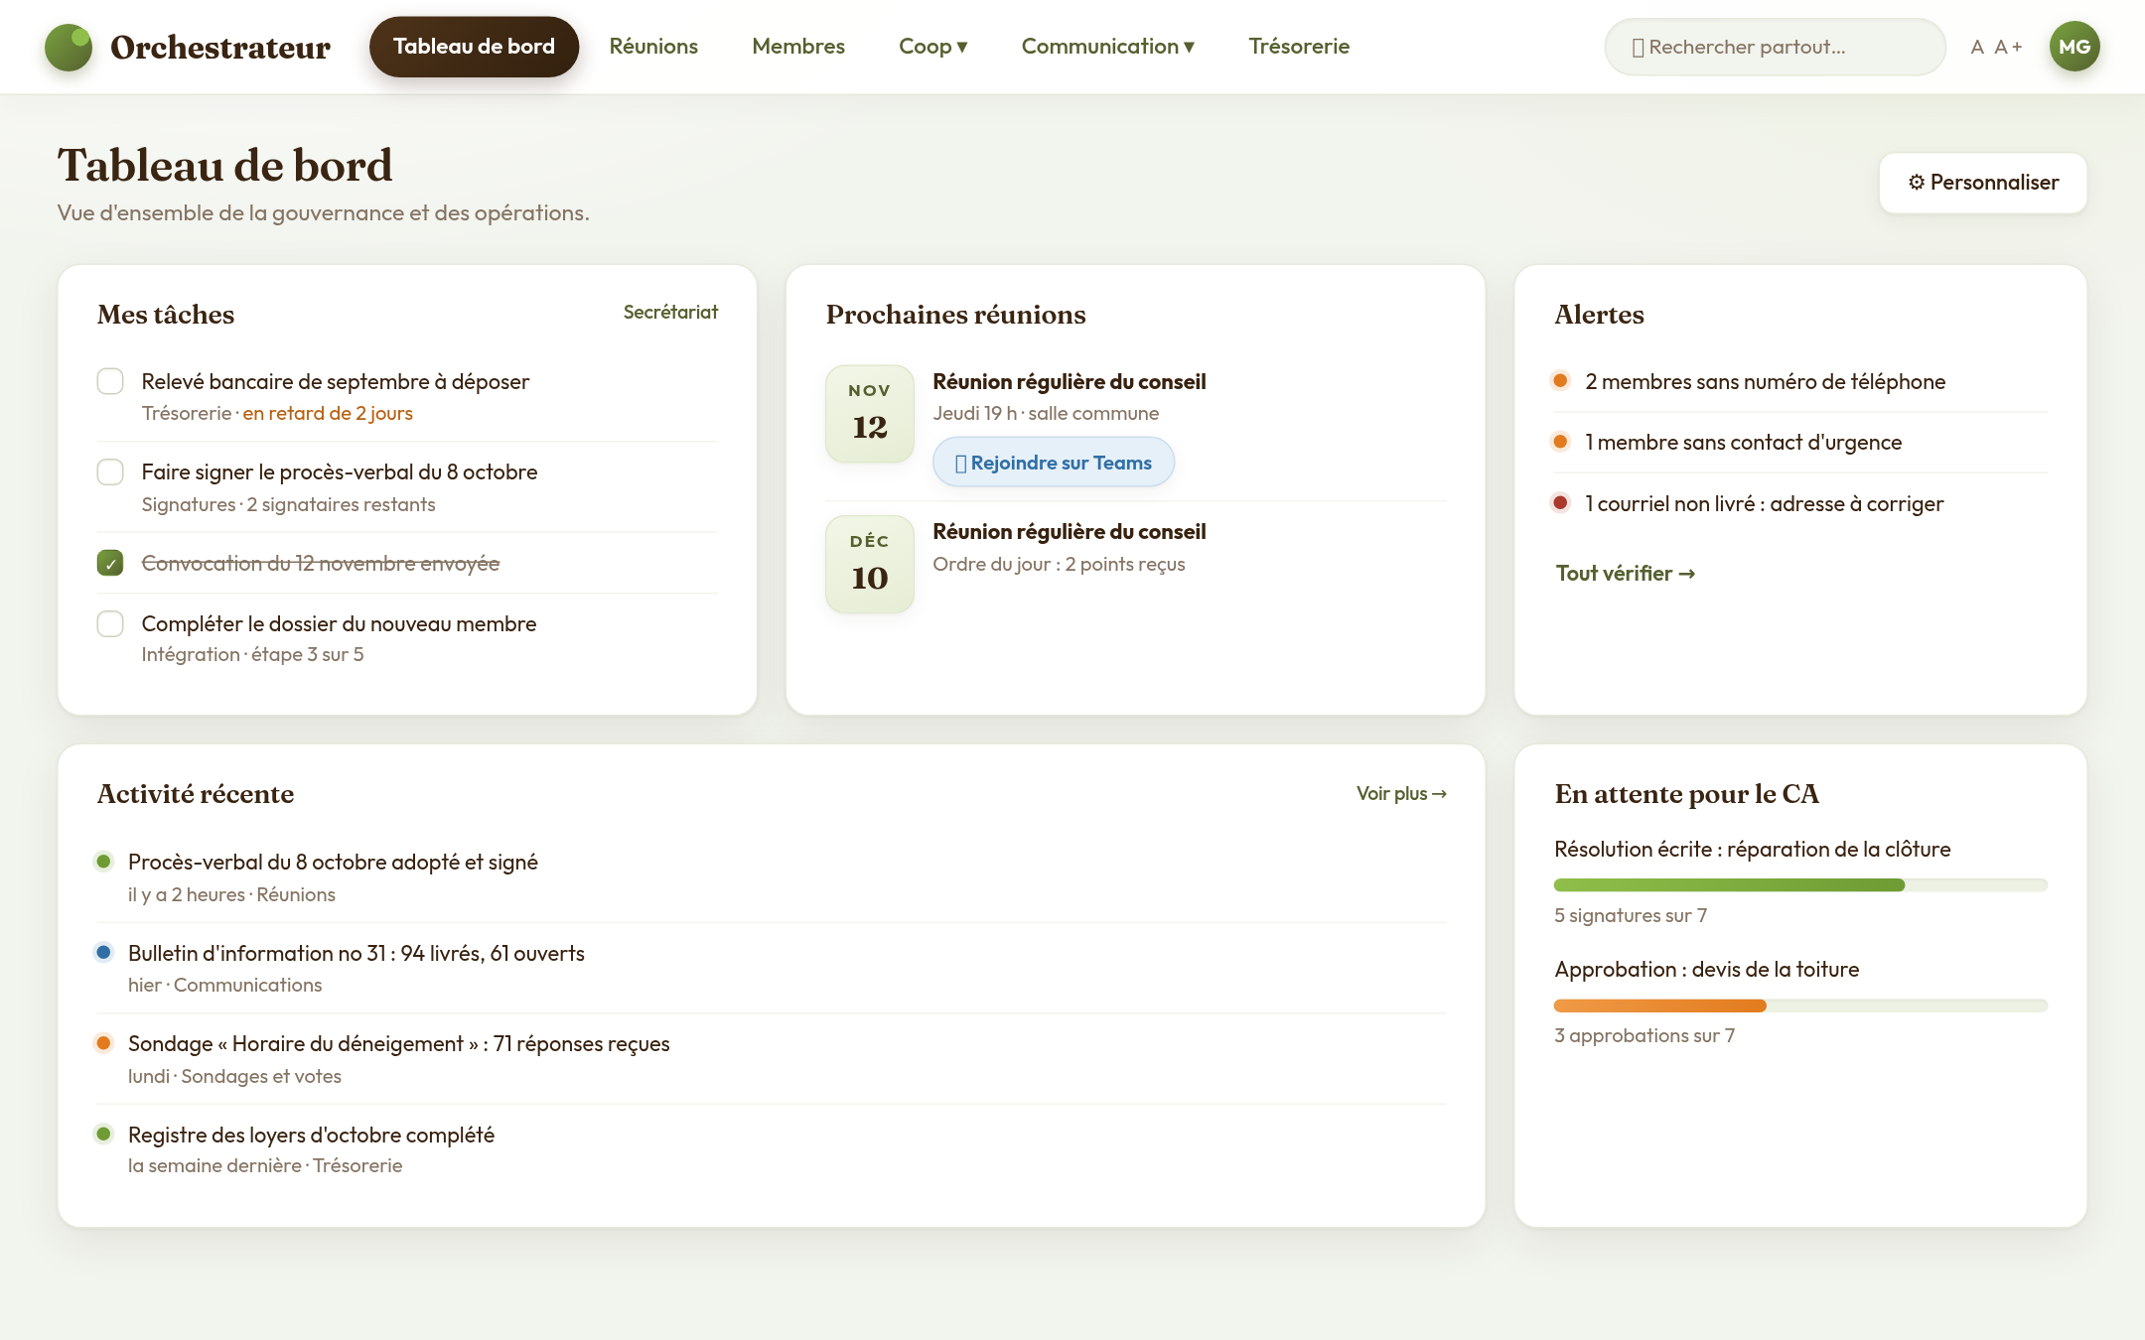Click Résolution écrite réparation de la clôture
This screenshot has width=2145, height=1340.
[1753, 850]
